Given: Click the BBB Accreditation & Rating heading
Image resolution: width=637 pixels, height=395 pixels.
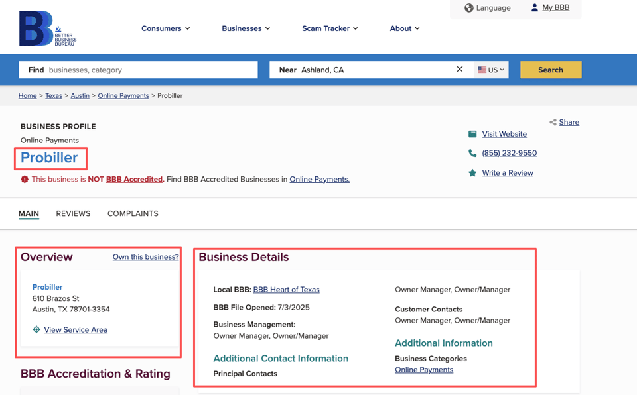Looking at the screenshot, I should (96, 374).
